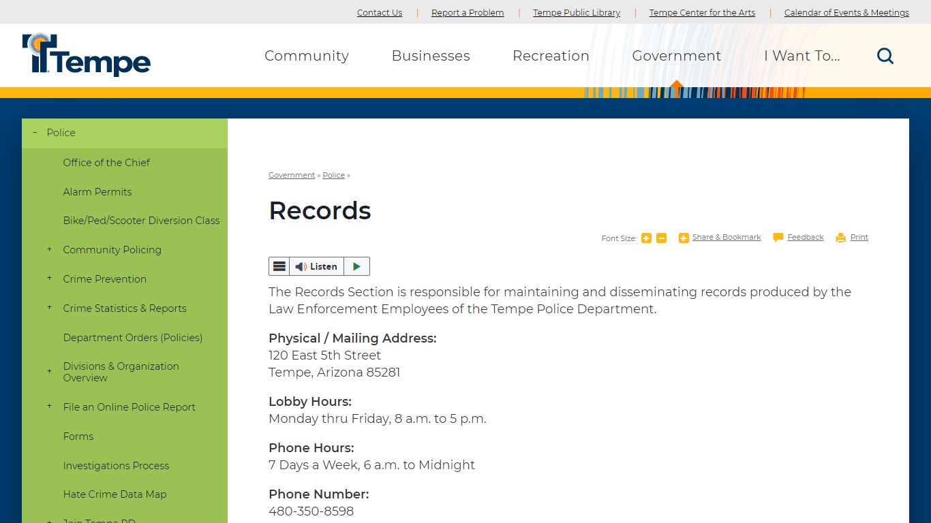Click the Police breadcrumb link
The height and width of the screenshot is (523, 931).
tap(333, 175)
